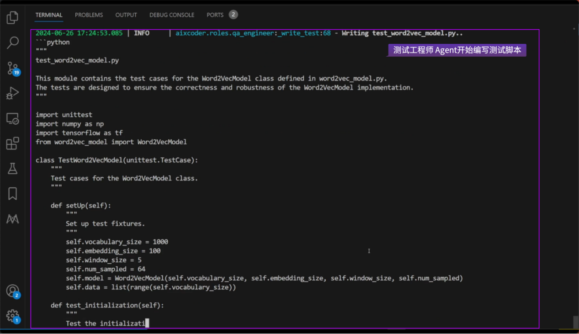Open the Explorer files view
The height and width of the screenshot is (334, 579).
(12, 18)
